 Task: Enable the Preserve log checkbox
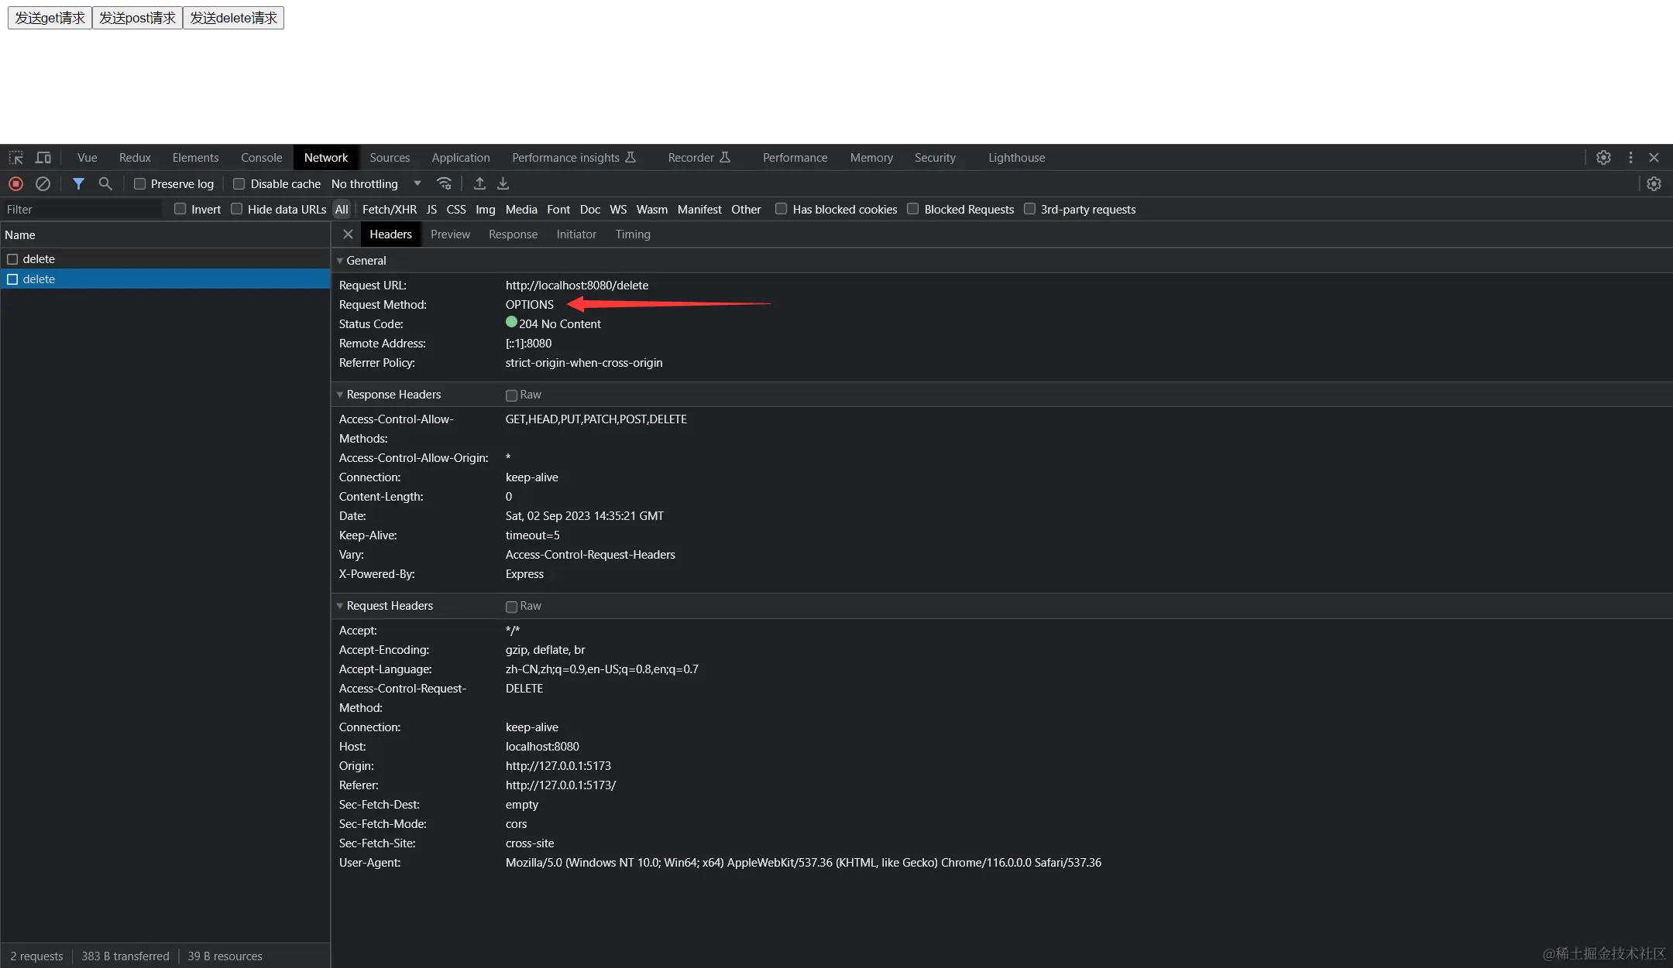tap(140, 184)
